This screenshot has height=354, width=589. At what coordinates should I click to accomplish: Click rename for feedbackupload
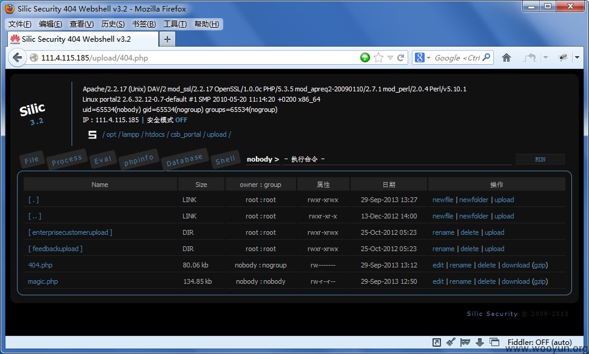coord(443,249)
